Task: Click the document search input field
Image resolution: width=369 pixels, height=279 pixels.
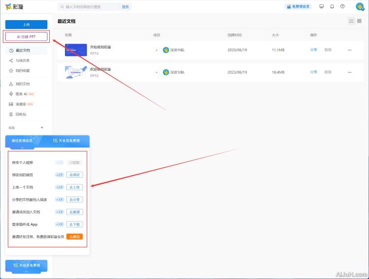Action: pyautogui.click(x=91, y=7)
